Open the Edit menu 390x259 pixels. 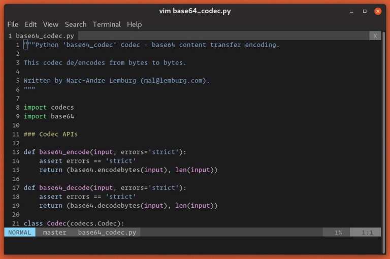[30, 24]
